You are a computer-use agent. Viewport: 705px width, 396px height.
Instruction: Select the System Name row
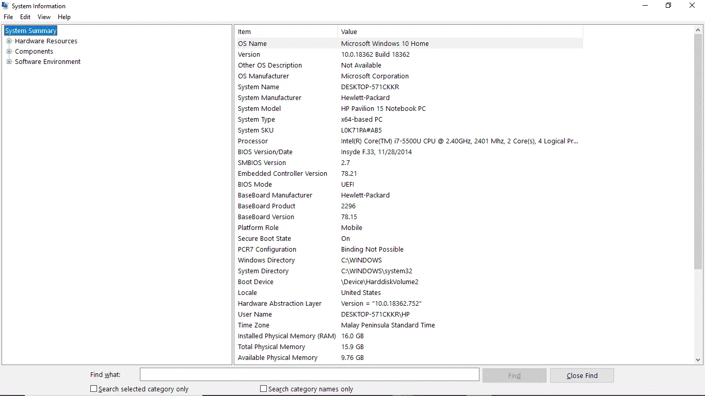click(x=410, y=87)
